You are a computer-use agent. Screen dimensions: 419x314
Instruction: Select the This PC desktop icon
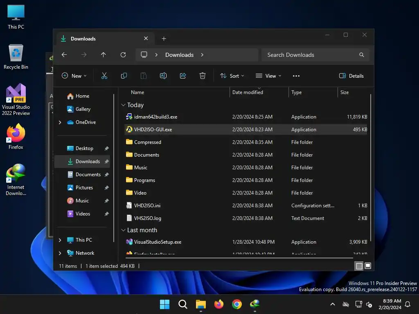[16, 17]
